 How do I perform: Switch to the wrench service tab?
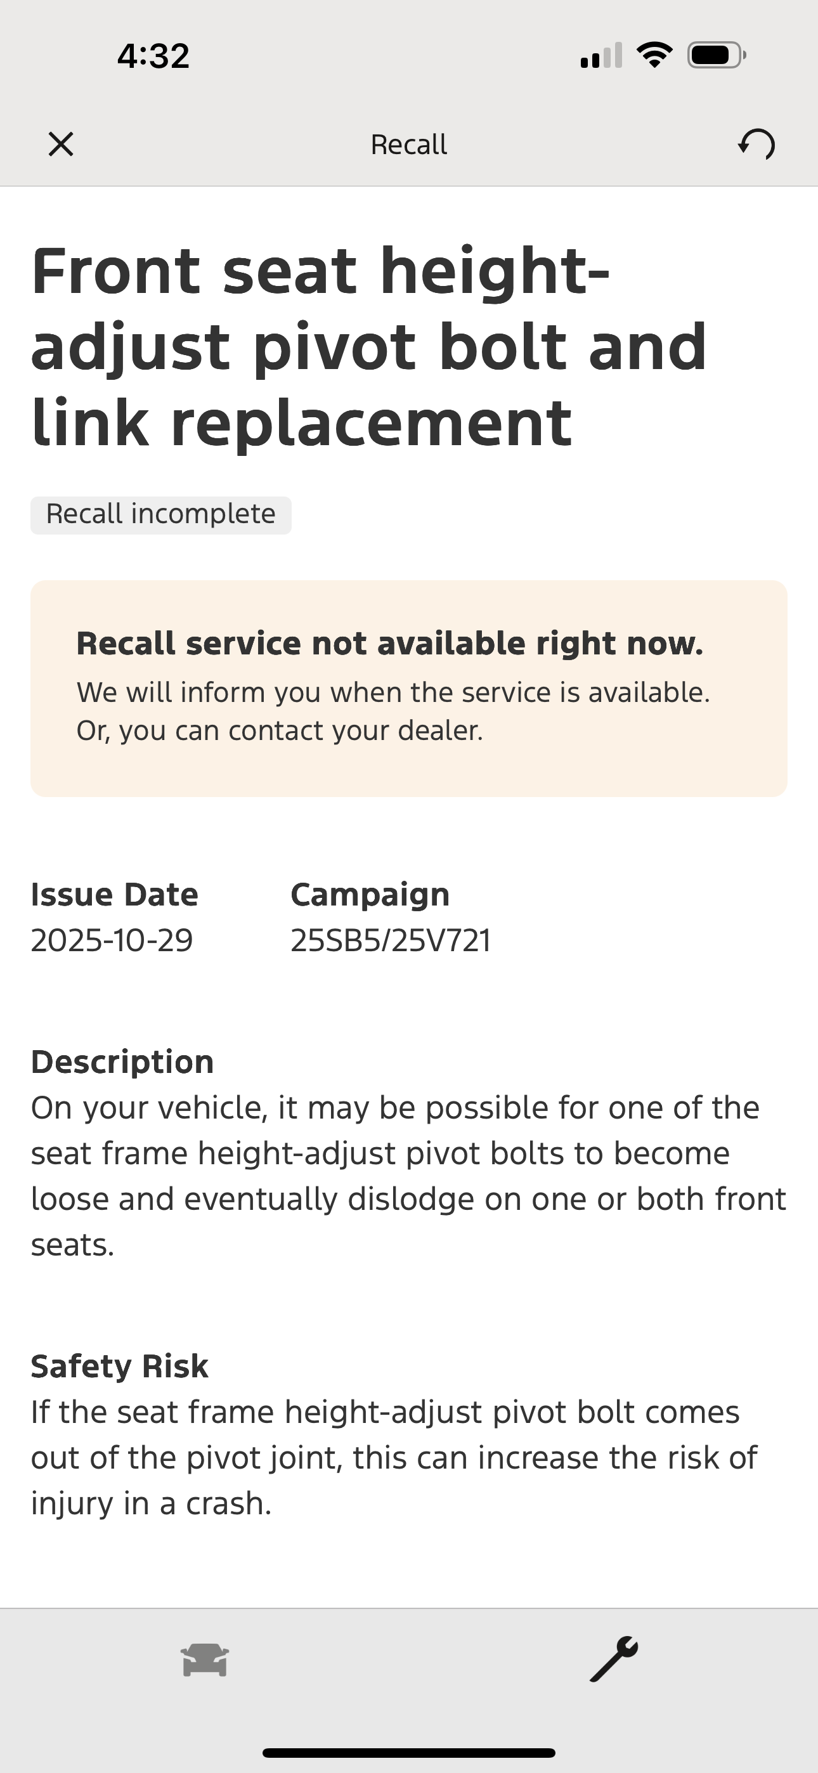614,1659
